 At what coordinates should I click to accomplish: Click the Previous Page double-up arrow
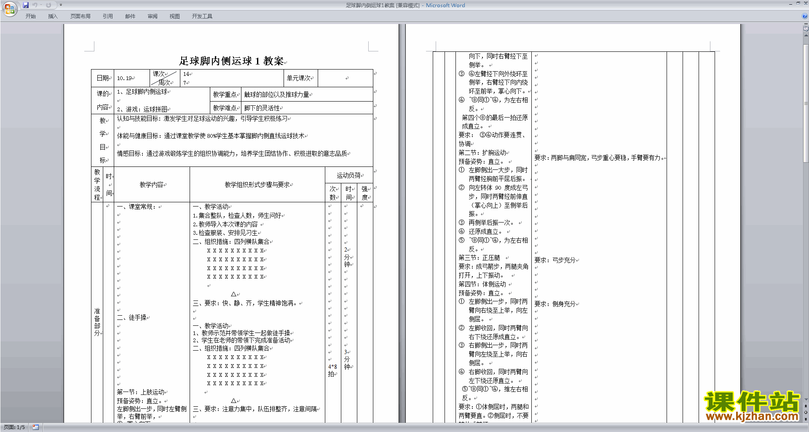[806, 406]
